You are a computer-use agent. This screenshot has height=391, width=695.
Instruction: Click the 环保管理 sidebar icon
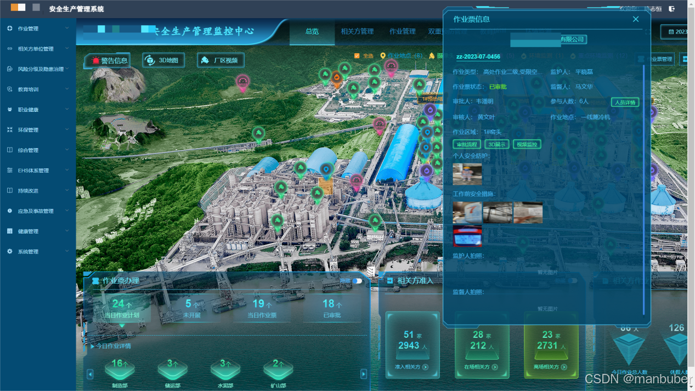[10, 130]
